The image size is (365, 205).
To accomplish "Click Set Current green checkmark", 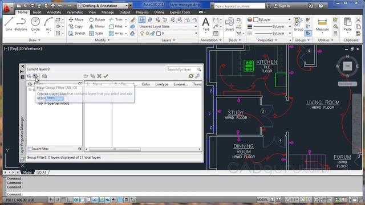I will tap(106, 76).
